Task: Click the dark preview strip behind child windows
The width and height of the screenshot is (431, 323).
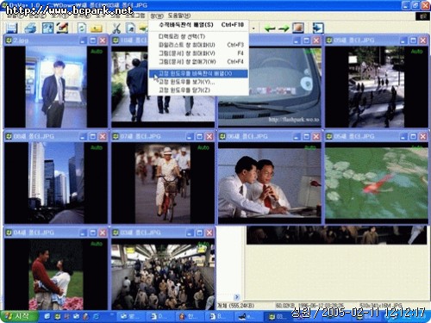Action: [x=336, y=235]
